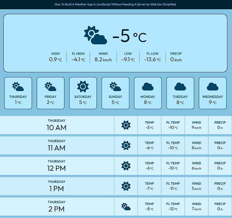Click the current temperature -5 °C
Viewport: 232px width, 218px height.
(130, 36)
